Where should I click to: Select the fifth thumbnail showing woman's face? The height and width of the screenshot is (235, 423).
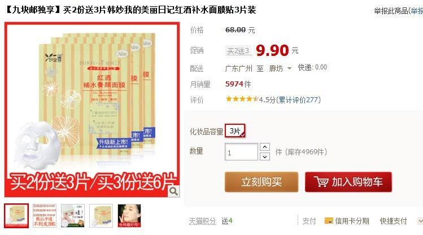129,216
